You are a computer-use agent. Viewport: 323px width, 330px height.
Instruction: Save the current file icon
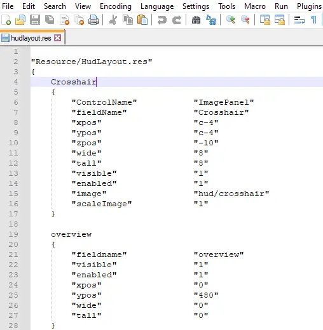point(35,20)
